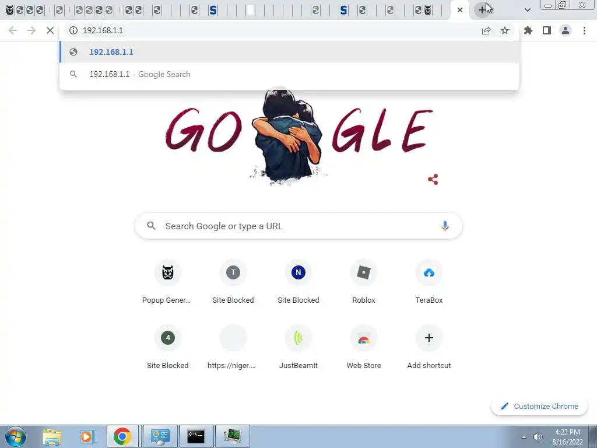Expand the tab search dropdown
The height and width of the screenshot is (448, 597).
coord(527,10)
